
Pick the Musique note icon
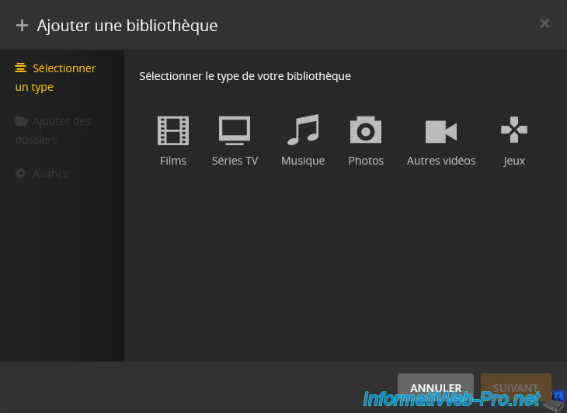click(x=303, y=130)
